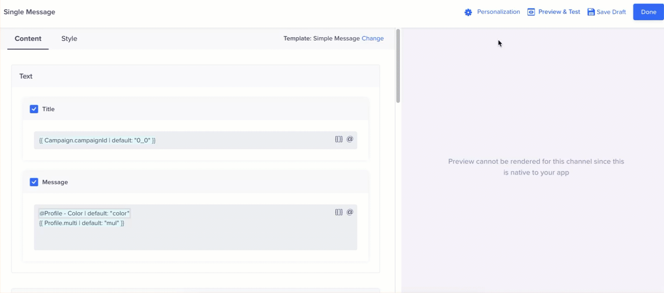Open Personalization via its text label
The width and height of the screenshot is (664, 293).
(x=498, y=11)
